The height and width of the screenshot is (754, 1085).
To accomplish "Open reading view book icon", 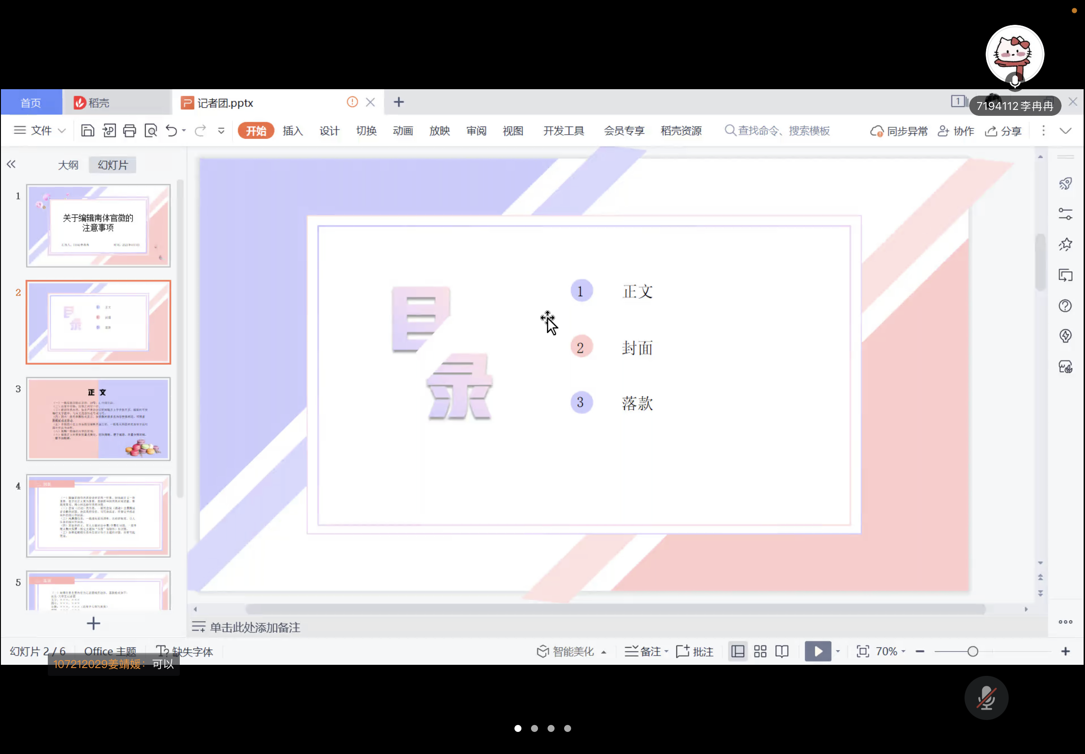I will 782,651.
